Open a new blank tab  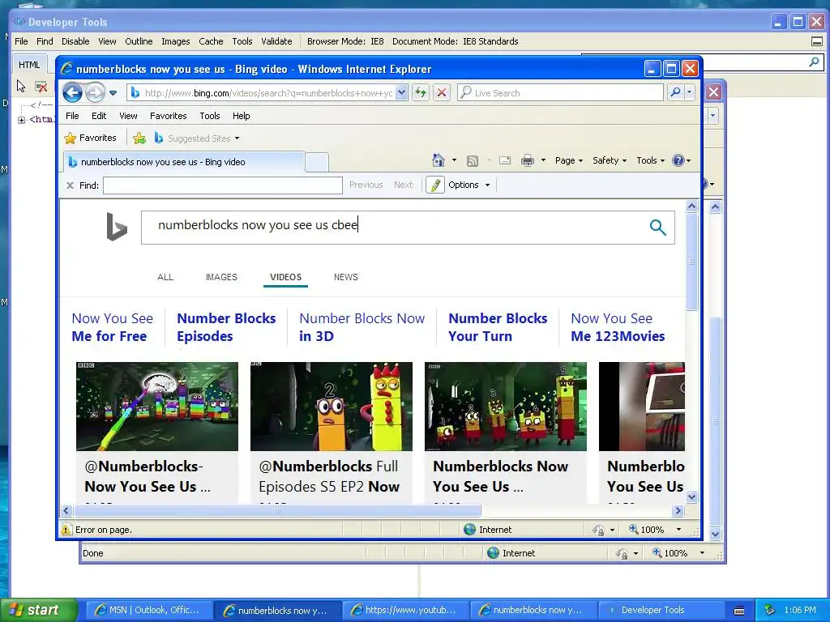coord(317,162)
